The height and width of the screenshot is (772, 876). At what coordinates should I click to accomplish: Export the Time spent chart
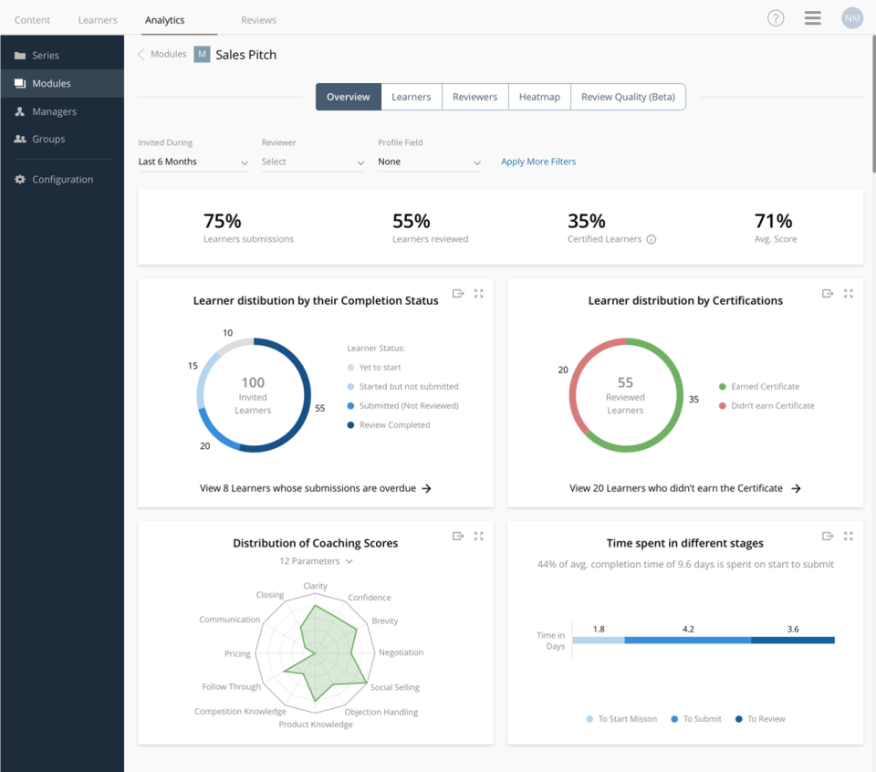point(827,536)
